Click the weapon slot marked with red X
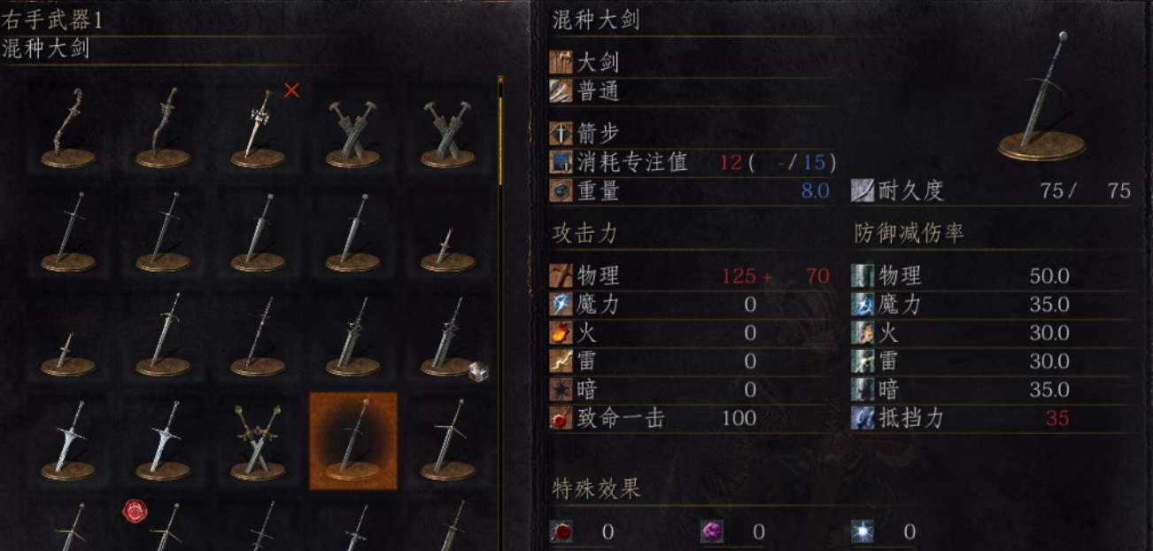Viewport: 1153px width, 551px height. coord(259,127)
